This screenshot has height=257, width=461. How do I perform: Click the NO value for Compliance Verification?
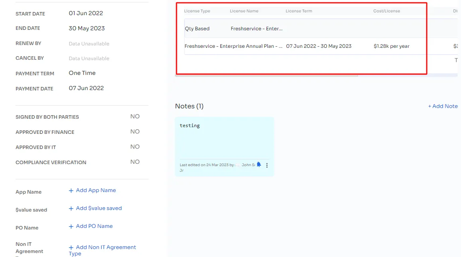click(x=135, y=162)
